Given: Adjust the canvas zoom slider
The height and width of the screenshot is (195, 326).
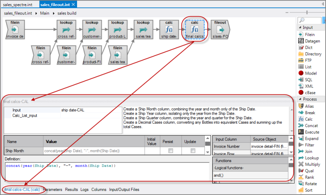Looking at the screenshot, I should point(307,12).
